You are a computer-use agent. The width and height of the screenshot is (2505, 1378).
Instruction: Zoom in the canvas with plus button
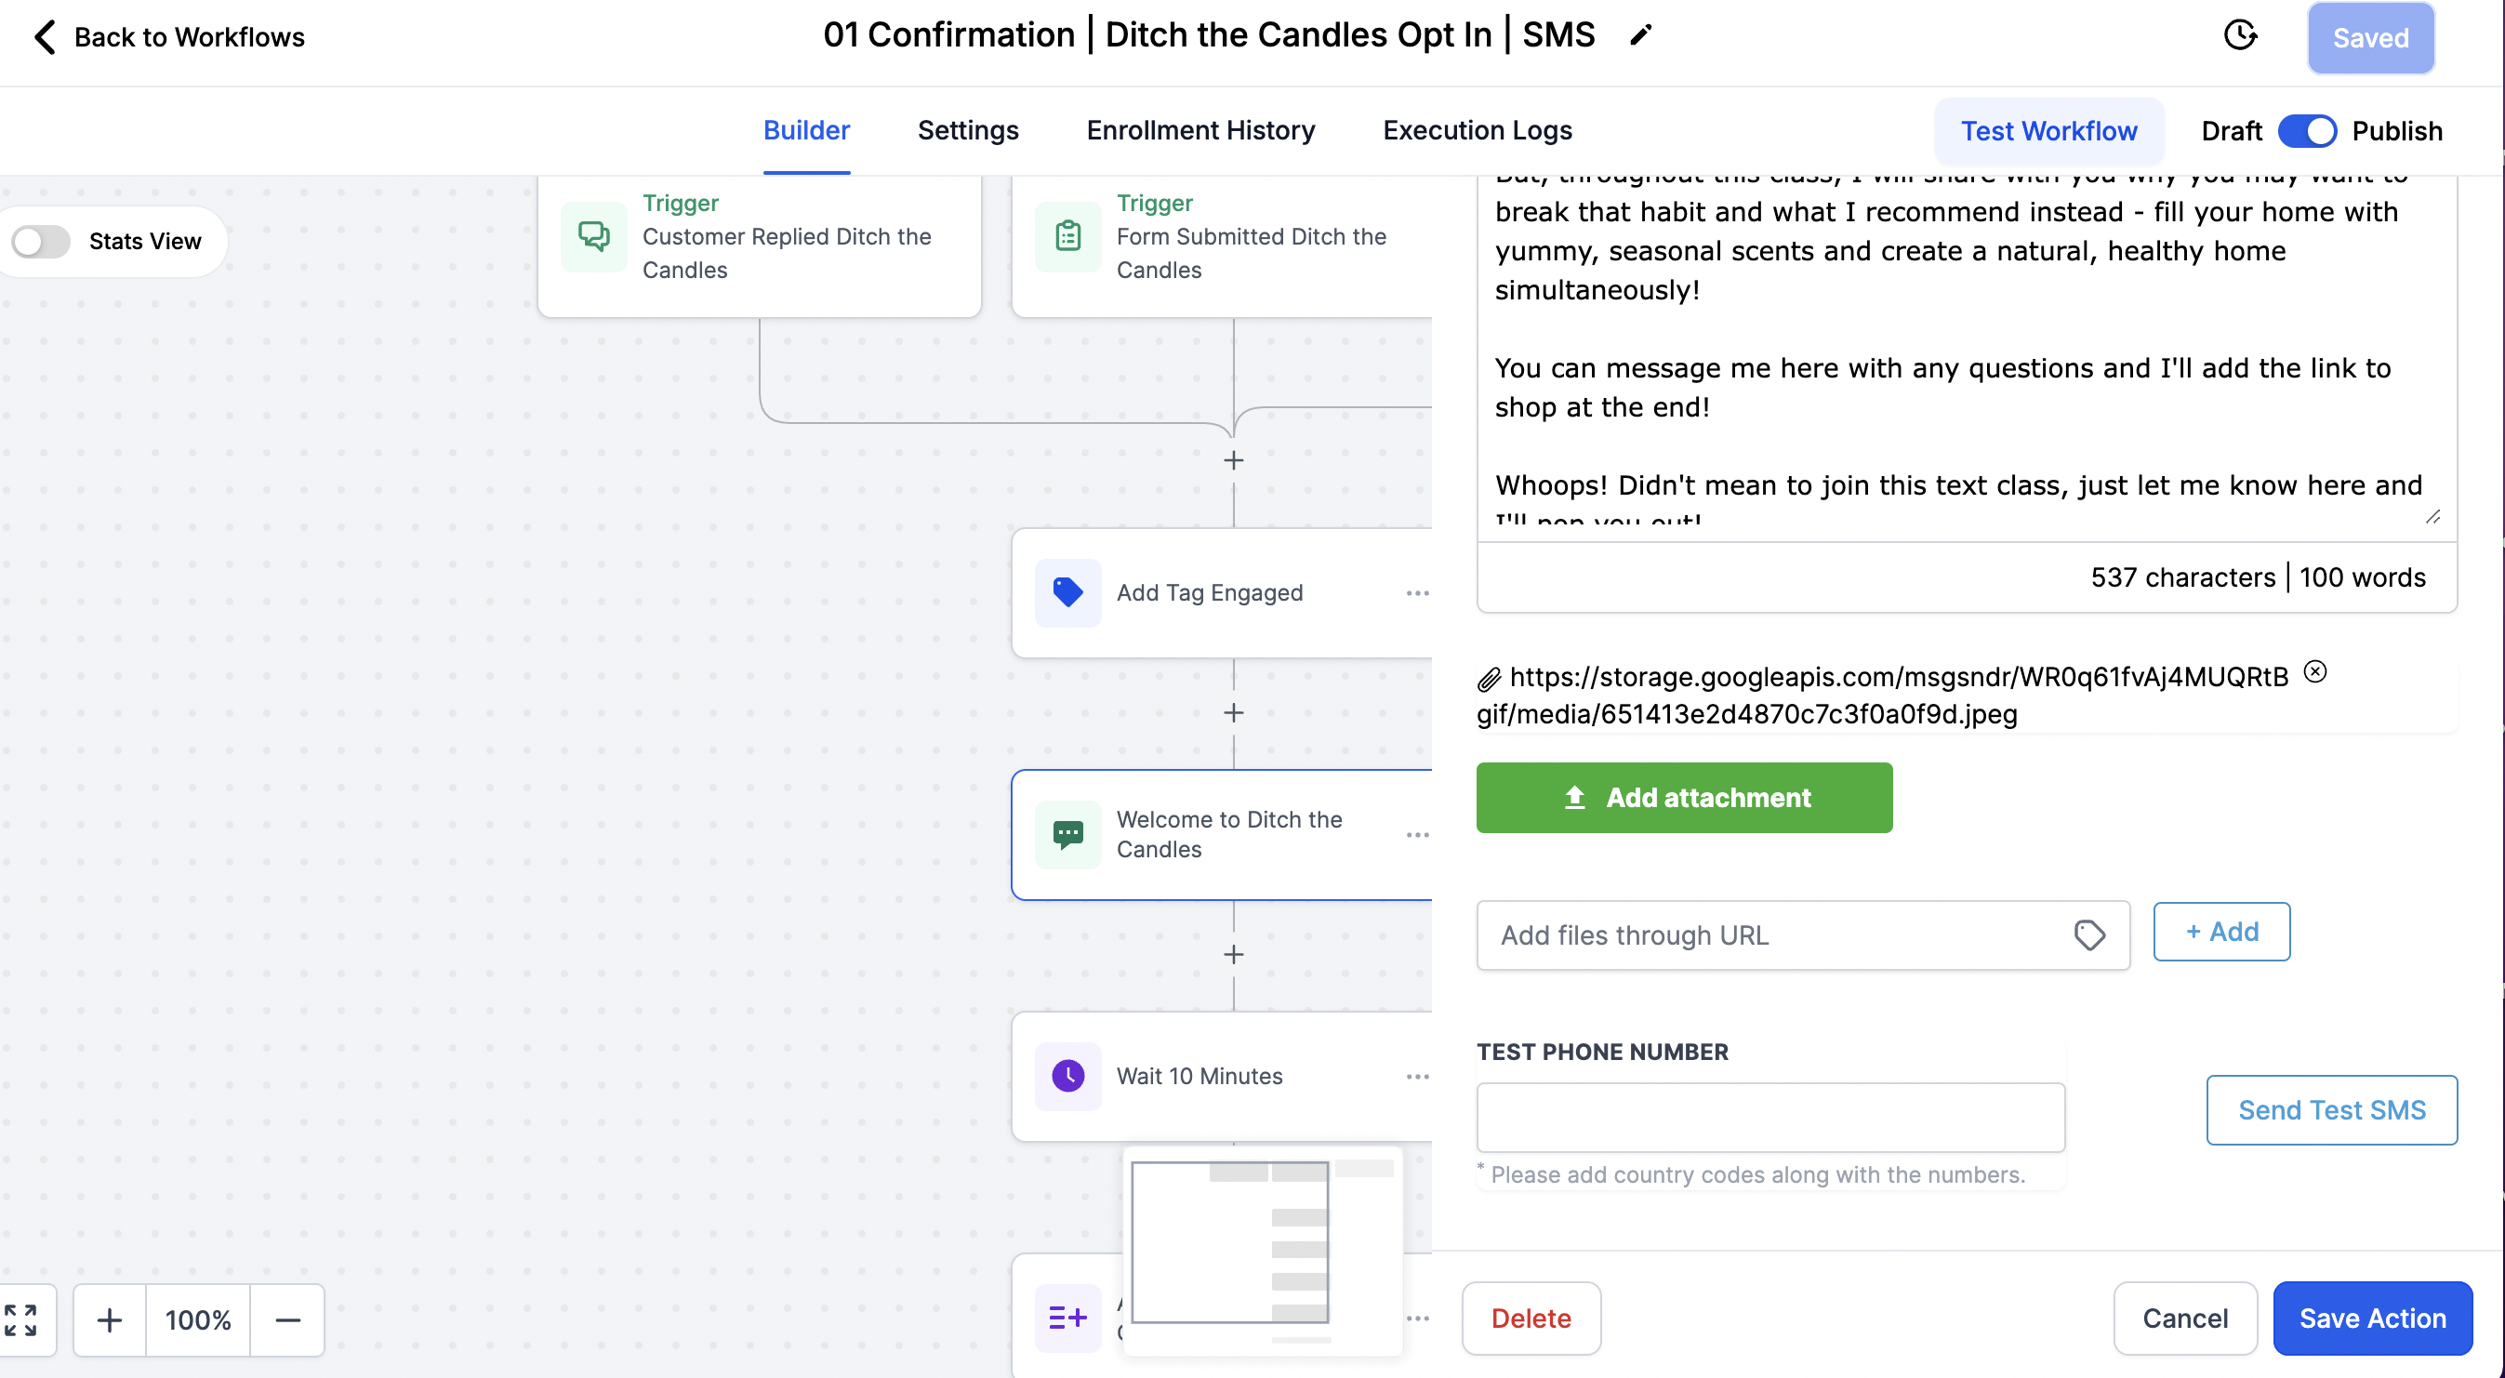pos(110,1319)
